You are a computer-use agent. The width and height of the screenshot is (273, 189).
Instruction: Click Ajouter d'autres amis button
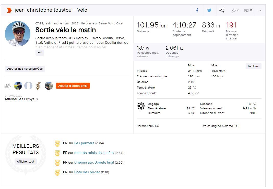tap(73, 86)
